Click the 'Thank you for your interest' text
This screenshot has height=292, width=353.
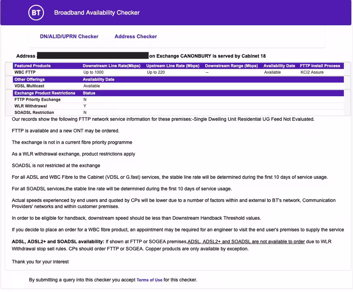tap(40, 262)
